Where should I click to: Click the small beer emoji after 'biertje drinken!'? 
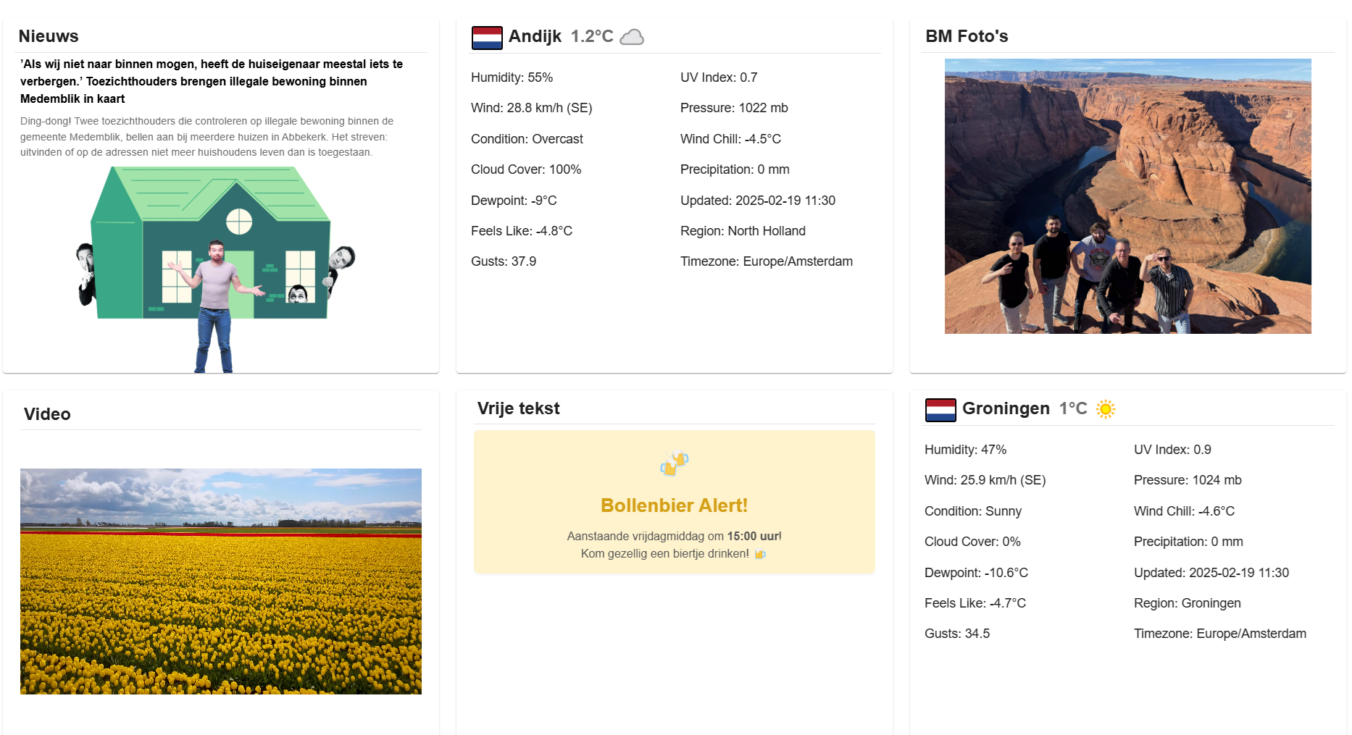coord(759,554)
